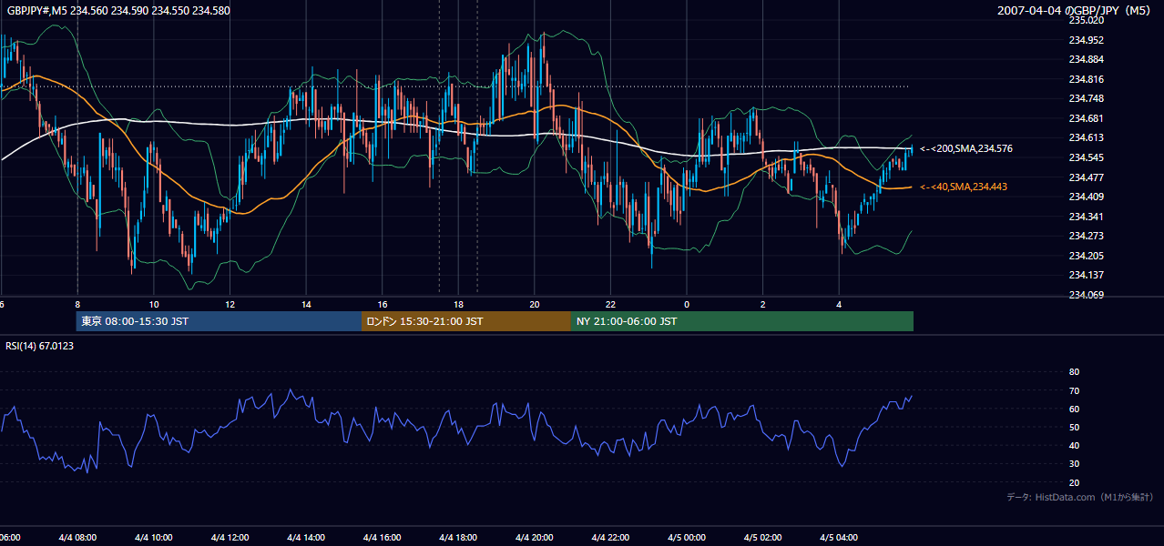
Task: Click hour label 16 under price chart
Action: (x=383, y=305)
